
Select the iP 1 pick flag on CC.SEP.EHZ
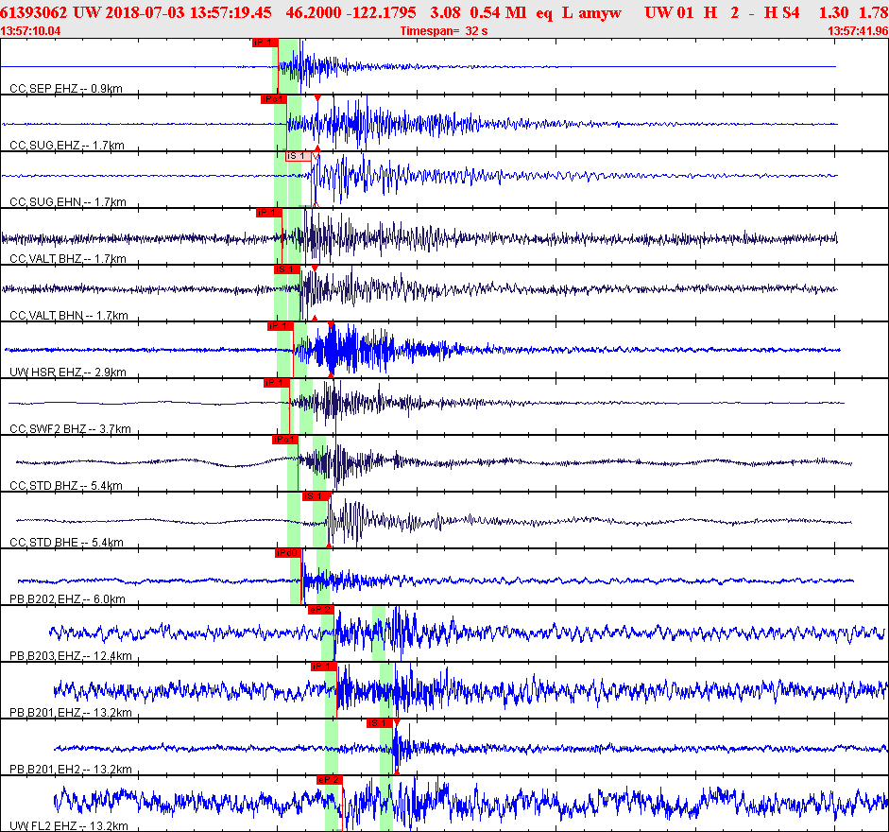tap(265, 43)
